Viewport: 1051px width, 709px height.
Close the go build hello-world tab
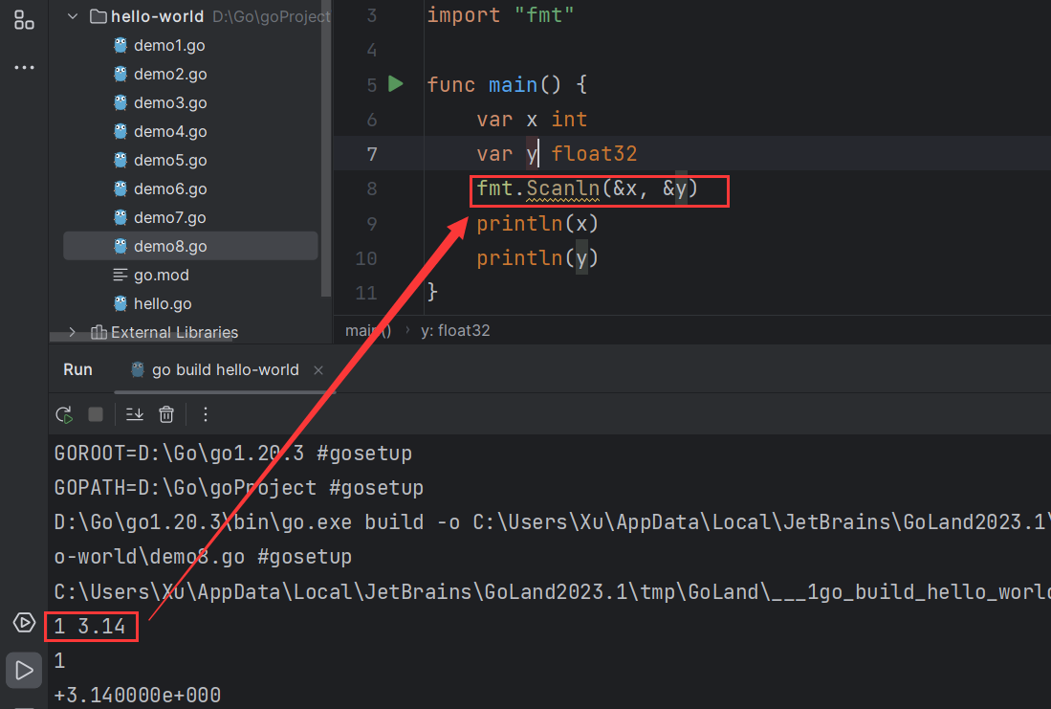[318, 370]
